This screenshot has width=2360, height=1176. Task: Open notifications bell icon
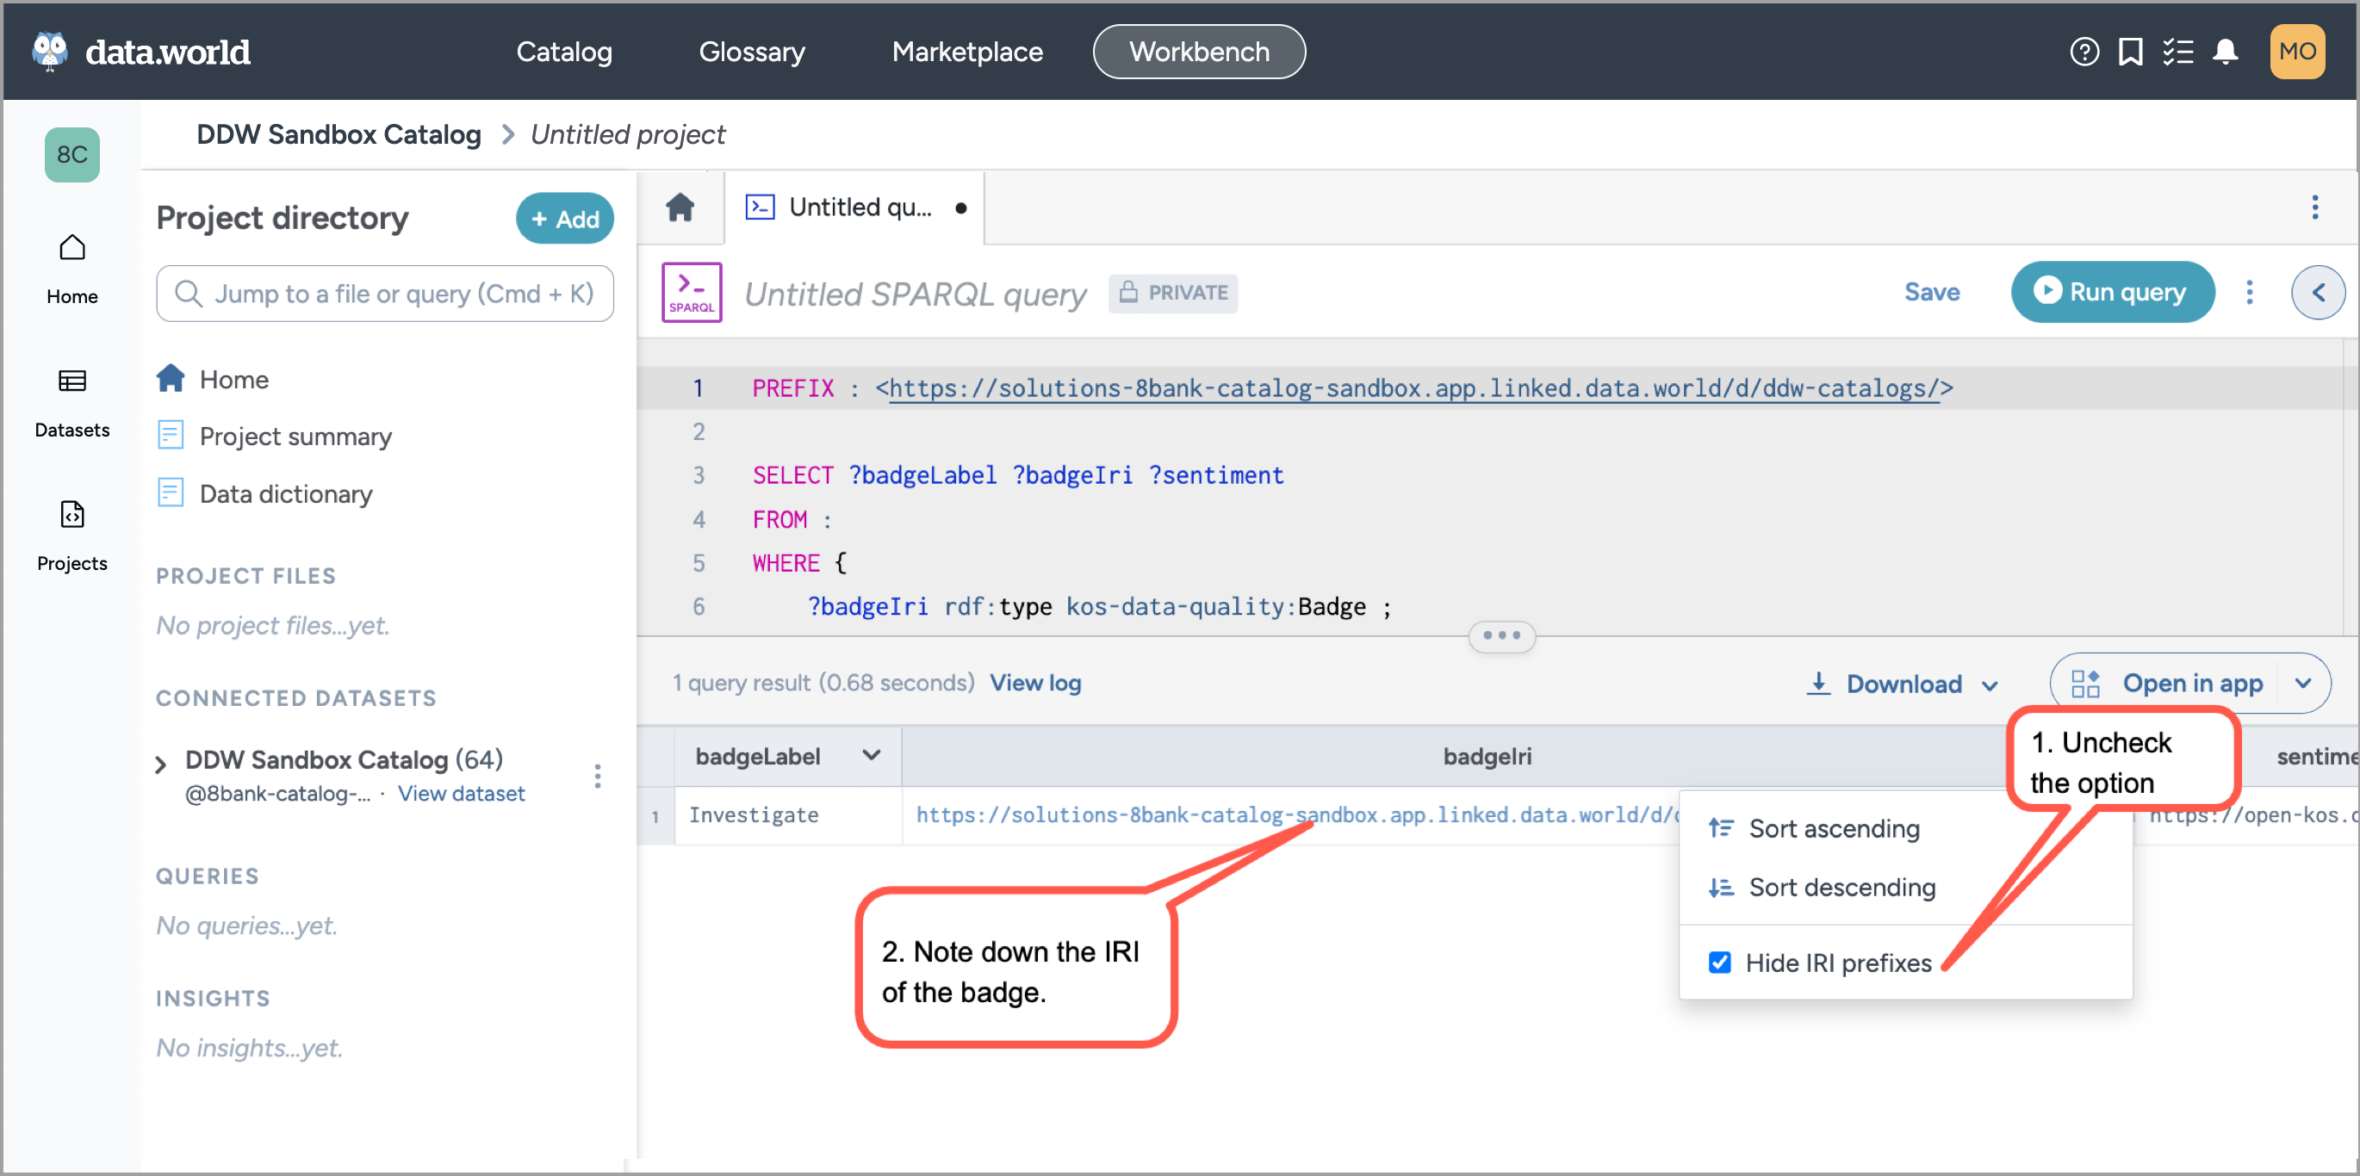coord(2226,53)
